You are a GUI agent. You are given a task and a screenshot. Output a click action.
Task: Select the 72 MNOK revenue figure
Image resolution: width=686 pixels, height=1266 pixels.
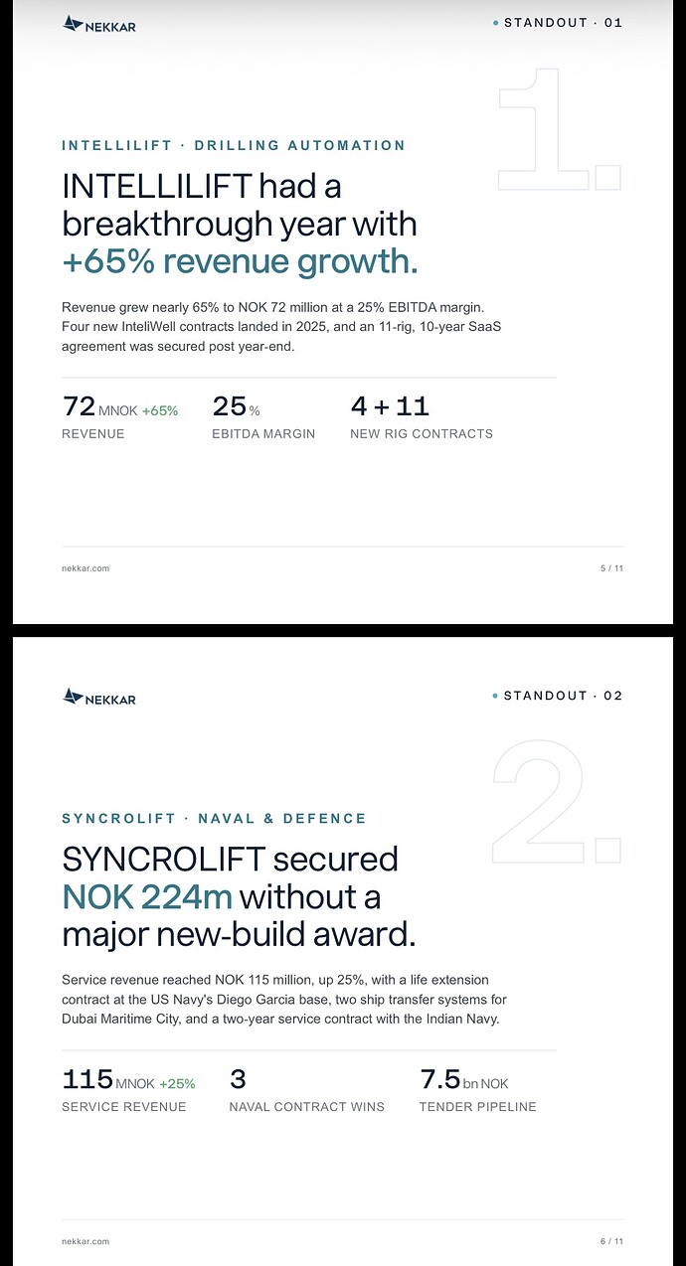pyautogui.click(x=119, y=406)
